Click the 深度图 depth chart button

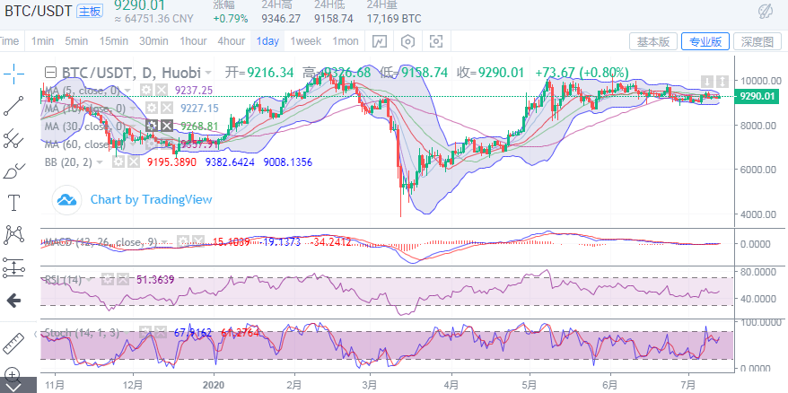click(757, 41)
